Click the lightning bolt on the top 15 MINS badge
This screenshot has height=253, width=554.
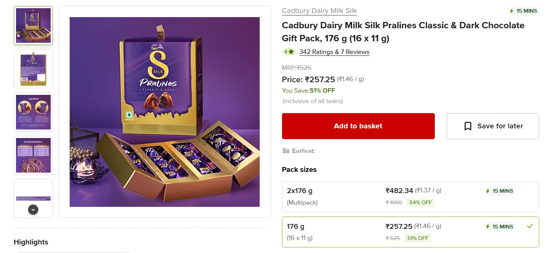click(x=511, y=11)
